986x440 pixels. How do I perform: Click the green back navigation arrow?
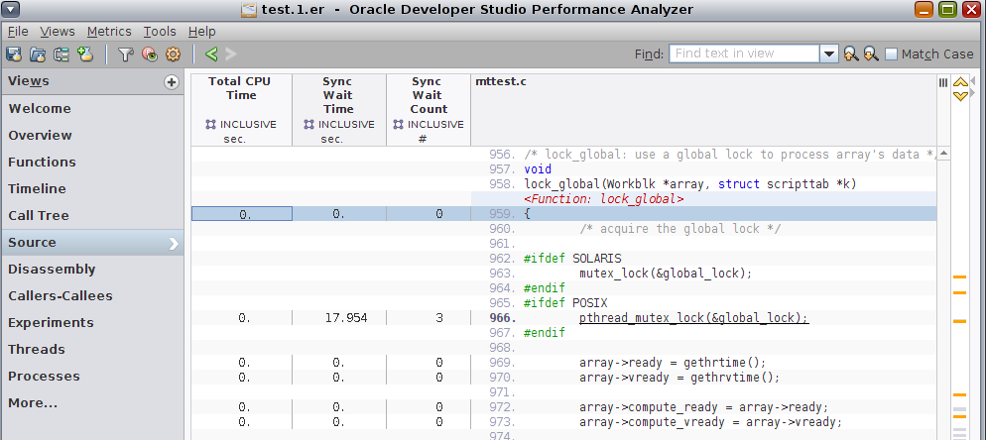(x=210, y=55)
